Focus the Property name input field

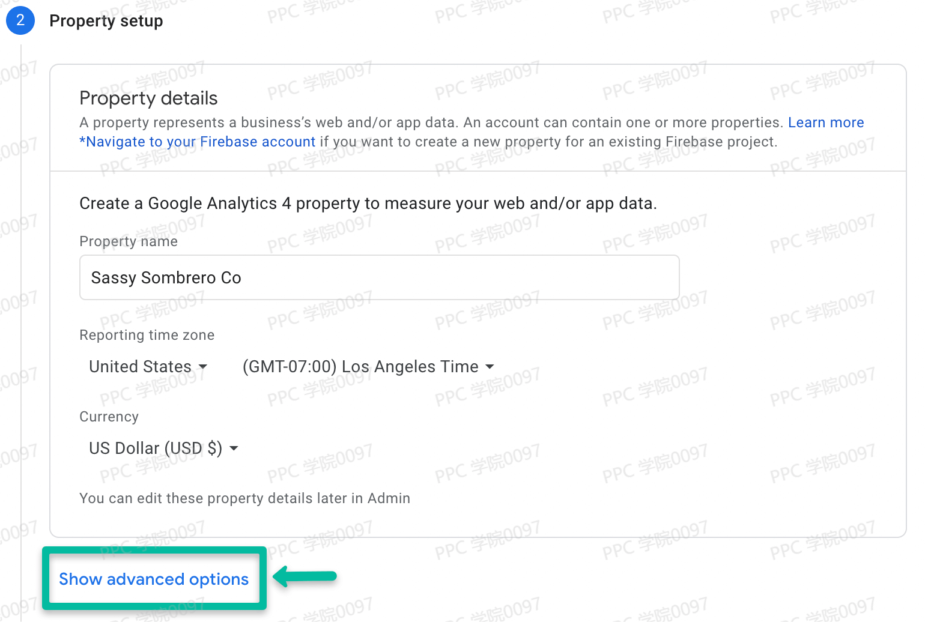pyautogui.click(x=379, y=277)
